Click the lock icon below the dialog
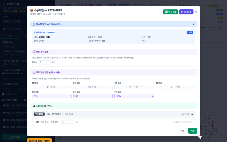 pos(59,137)
